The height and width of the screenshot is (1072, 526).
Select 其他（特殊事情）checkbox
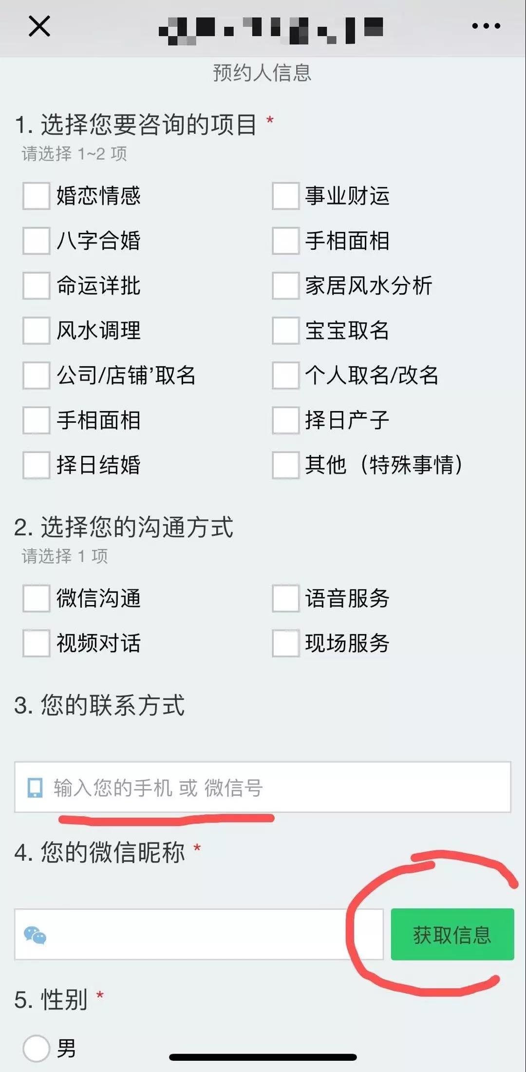pos(286,465)
